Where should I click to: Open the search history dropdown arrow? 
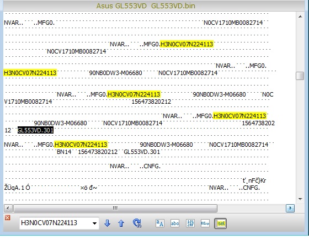pyautogui.click(x=94, y=223)
